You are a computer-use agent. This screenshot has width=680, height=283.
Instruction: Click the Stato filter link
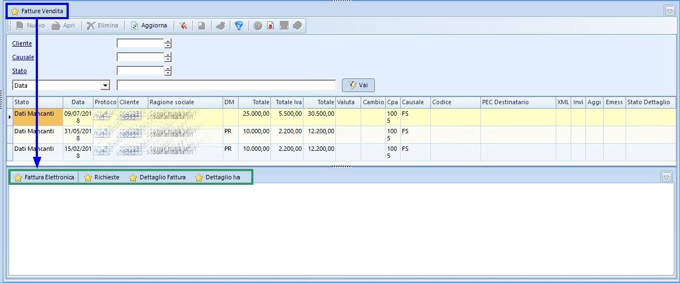point(19,71)
